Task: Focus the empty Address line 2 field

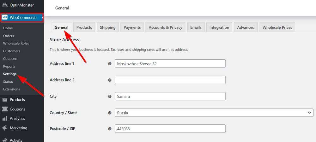Action: pos(170,80)
